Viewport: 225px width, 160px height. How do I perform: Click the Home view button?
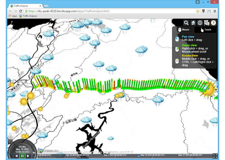coord(193,23)
